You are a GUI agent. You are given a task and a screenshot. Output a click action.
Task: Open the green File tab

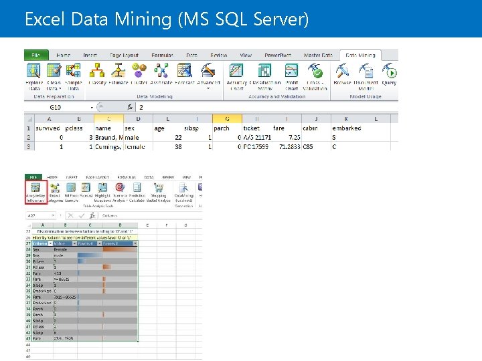(x=36, y=55)
